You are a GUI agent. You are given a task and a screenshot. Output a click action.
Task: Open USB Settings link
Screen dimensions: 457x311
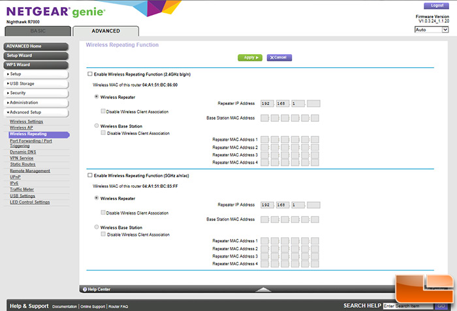[x=22, y=196]
